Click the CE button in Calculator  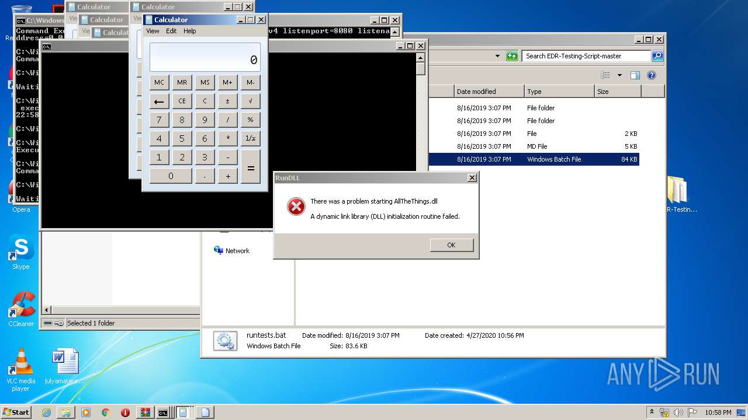coord(182,101)
